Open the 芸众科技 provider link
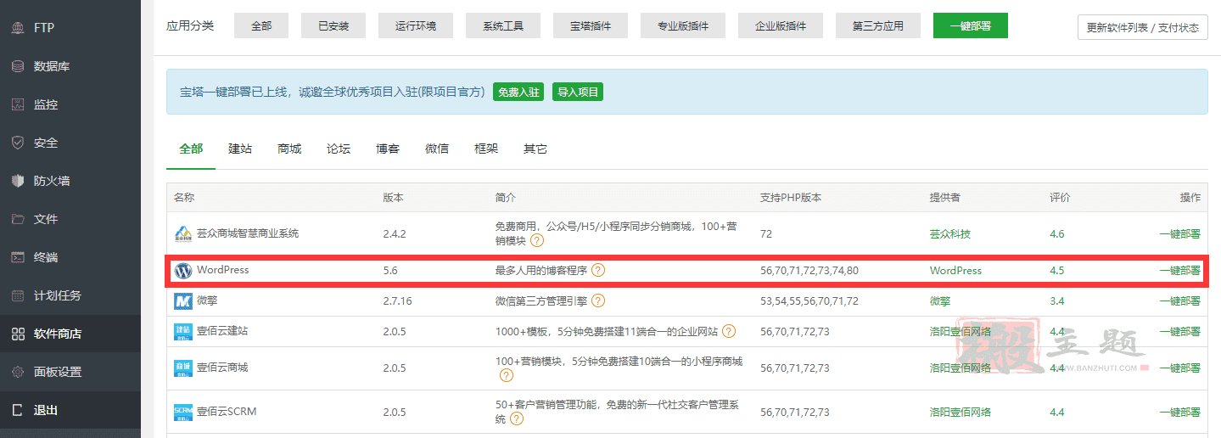 pos(950,234)
